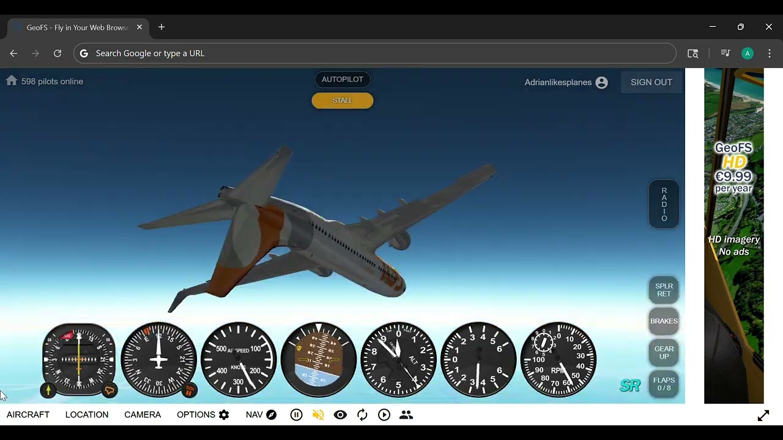Close the GeoFS browser tab

(139, 28)
